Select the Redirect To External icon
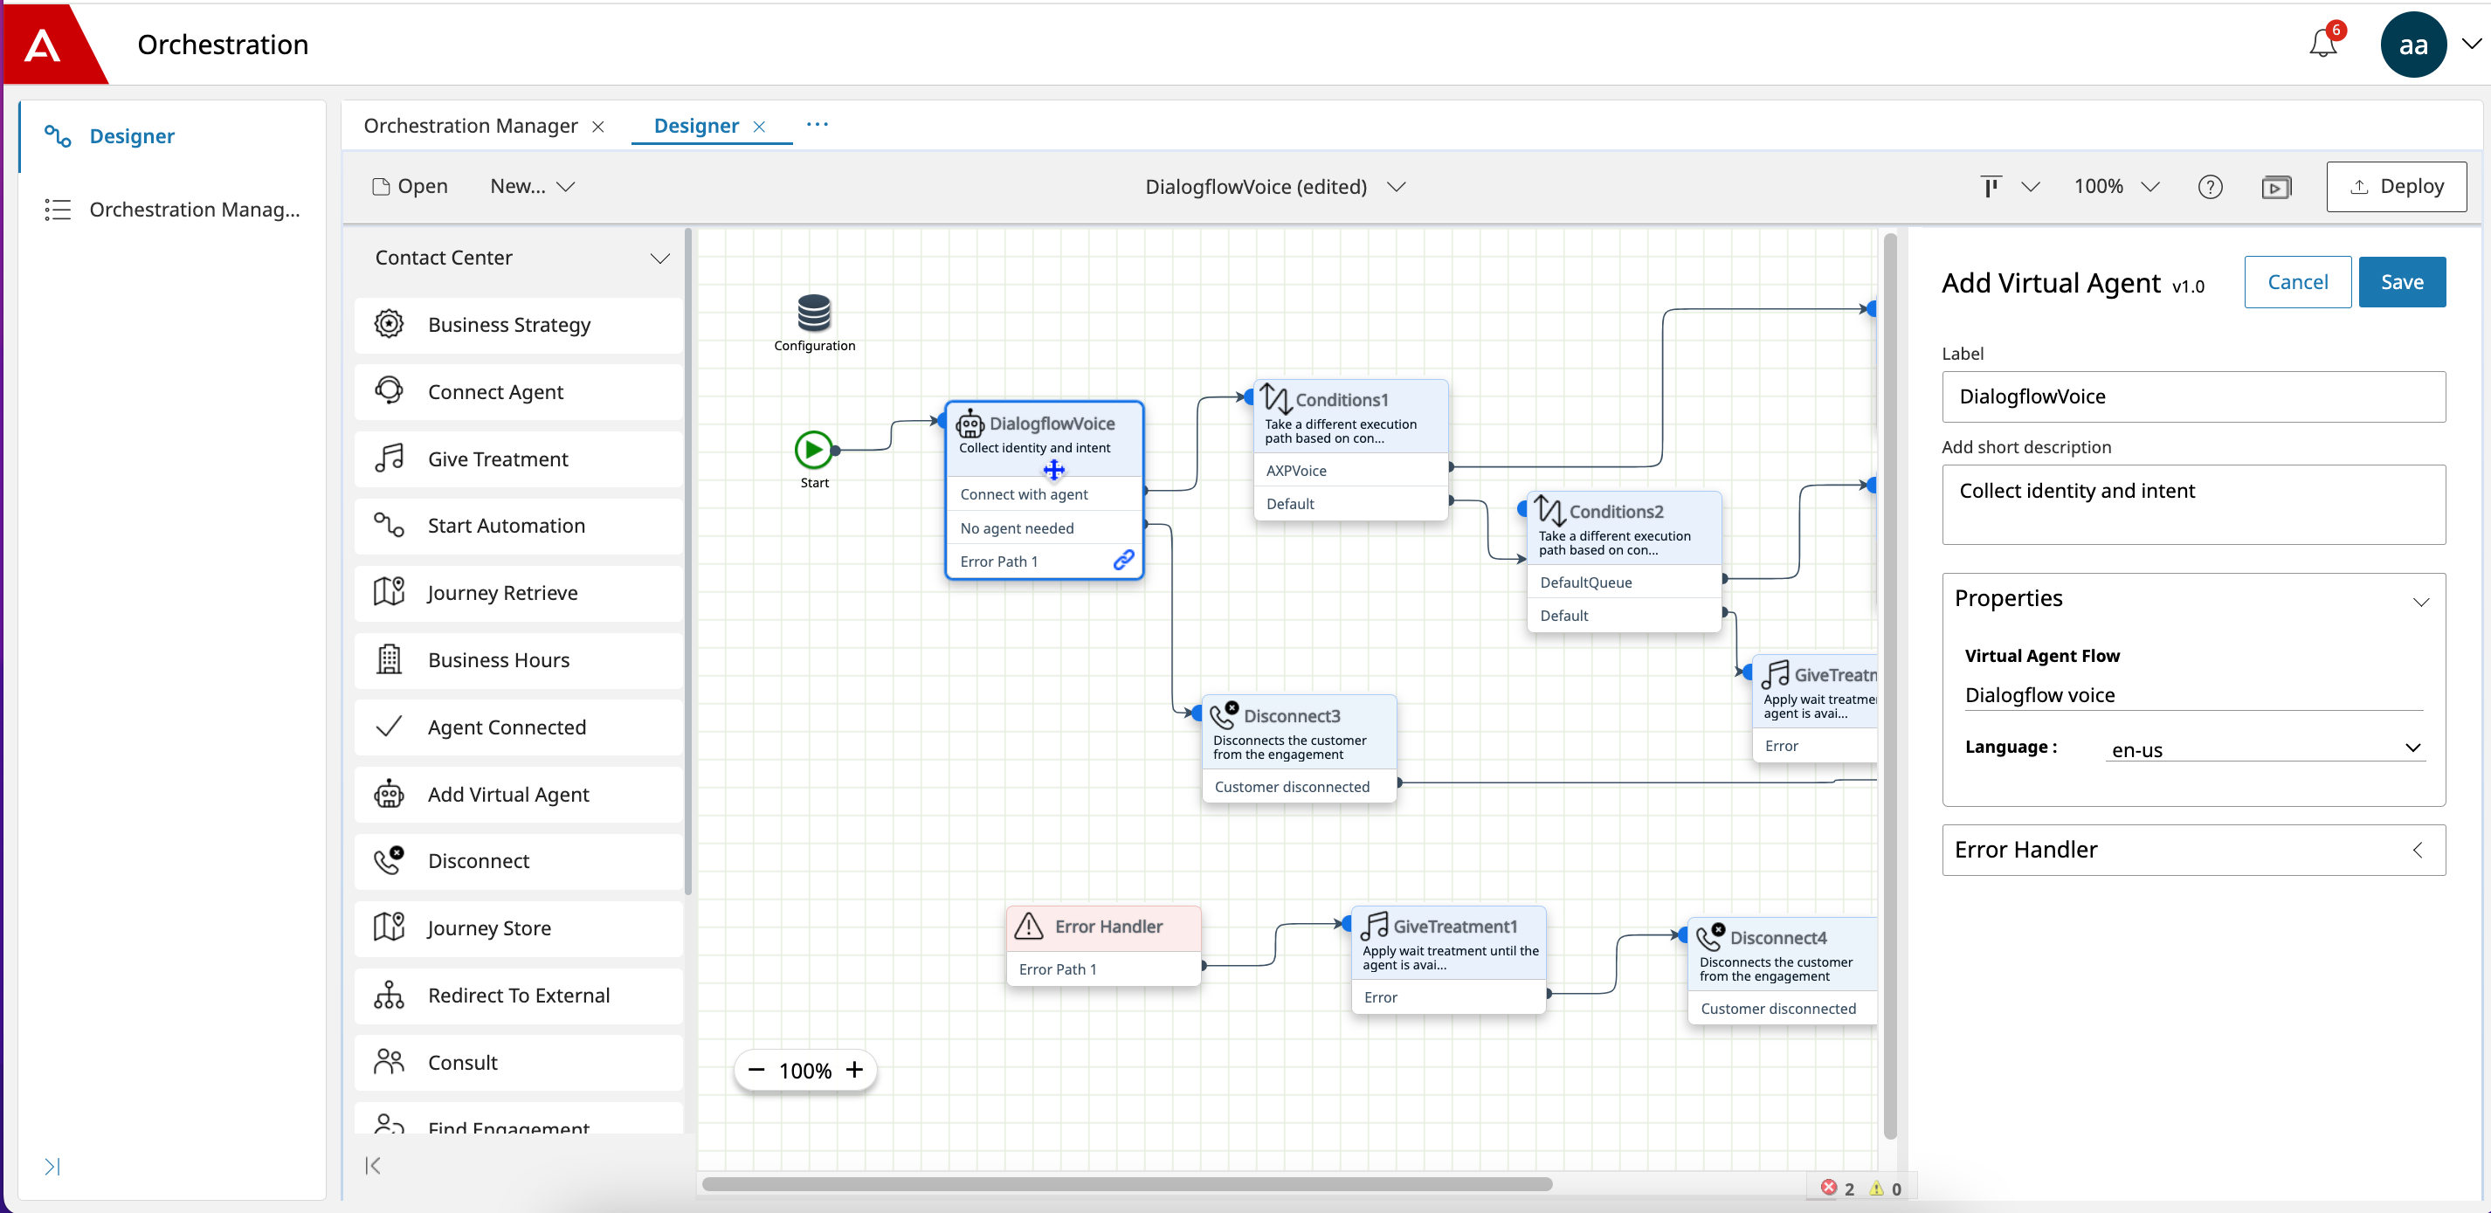The image size is (2491, 1213). 389,996
